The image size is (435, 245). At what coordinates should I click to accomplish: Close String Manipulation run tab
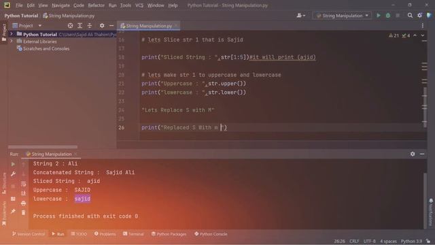coord(75,154)
